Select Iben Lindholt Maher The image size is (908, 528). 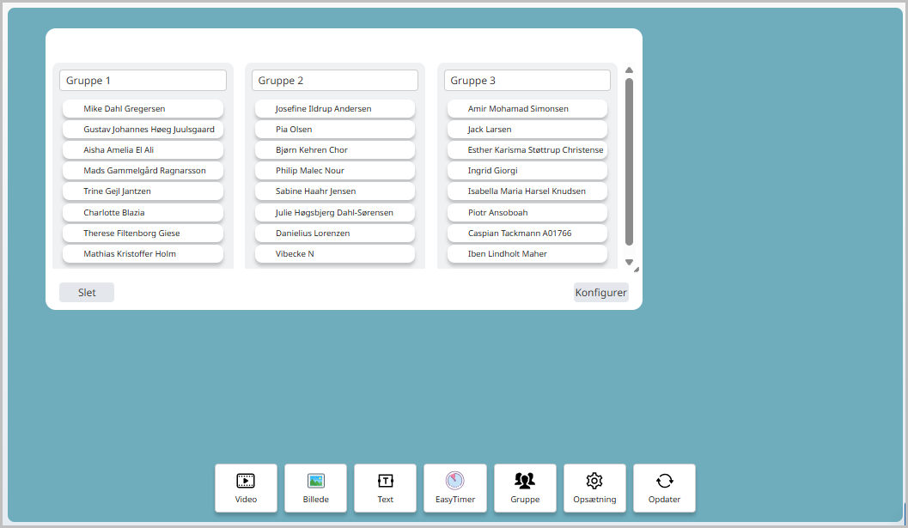(527, 254)
